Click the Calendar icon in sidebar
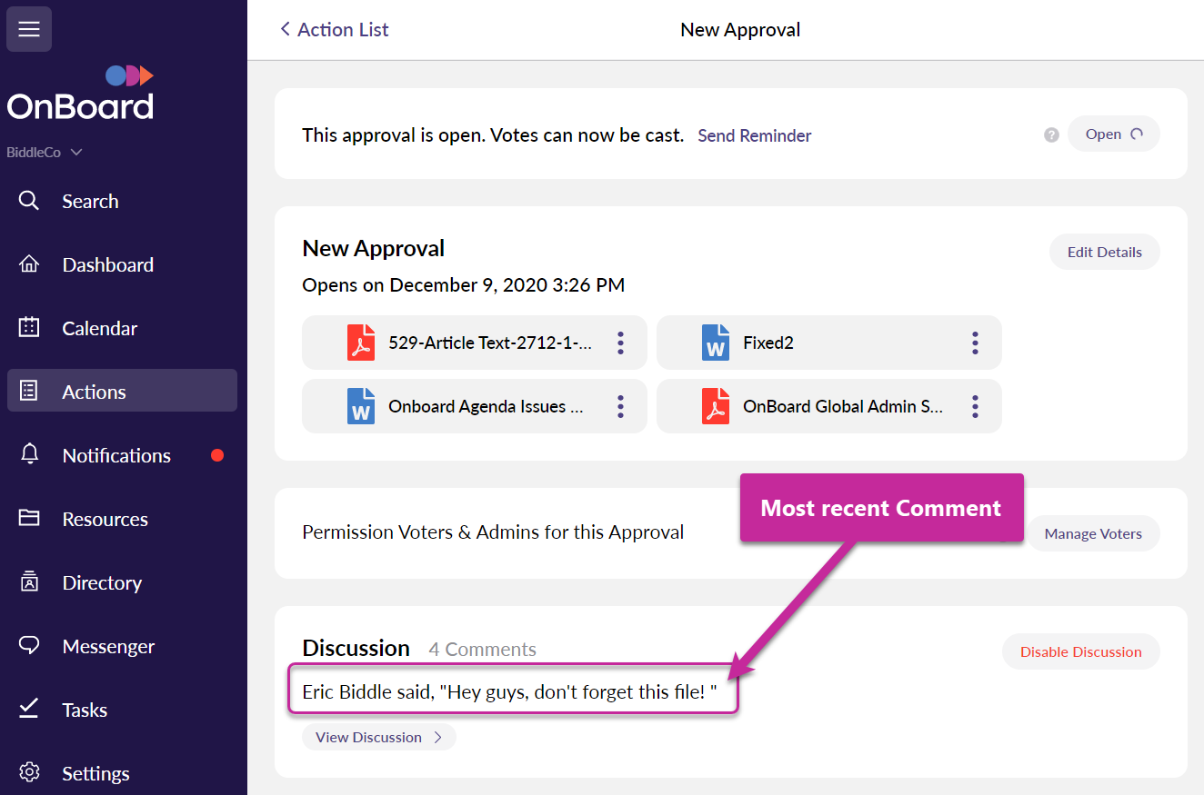Viewport: 1204px width, 795px height. pyautogui.click(x=29, y=328)
